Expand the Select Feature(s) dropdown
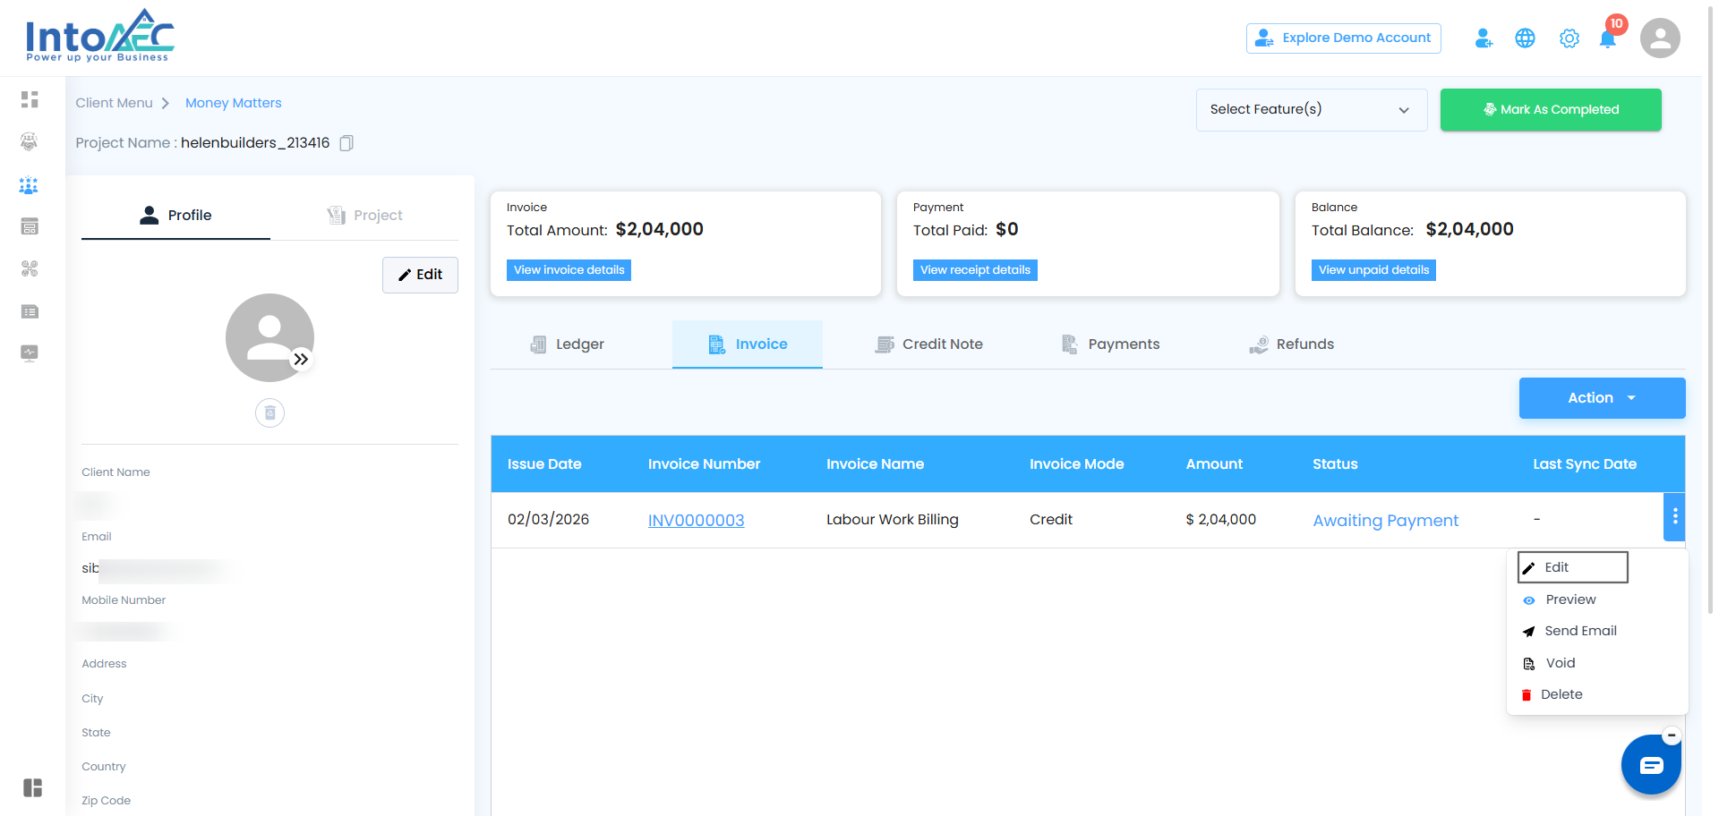 pos(1311,110)
